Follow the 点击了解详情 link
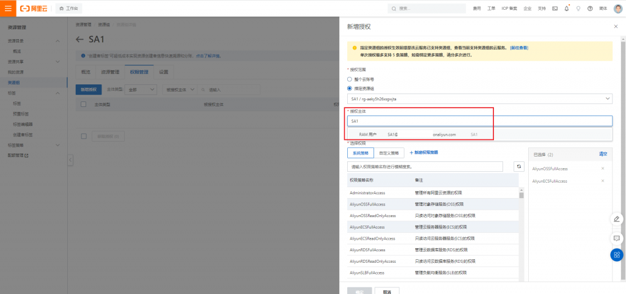Viewport: 626px width, 294px height. click(x=208, y=56)
